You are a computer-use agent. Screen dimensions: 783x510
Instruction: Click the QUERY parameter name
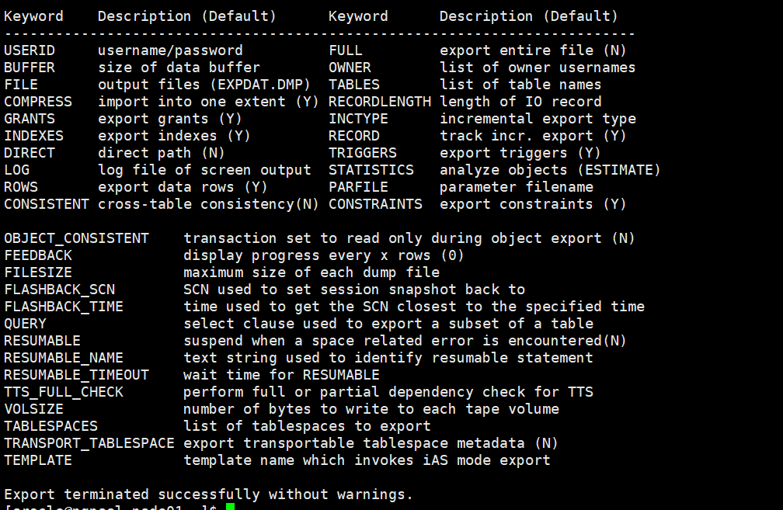25,324
